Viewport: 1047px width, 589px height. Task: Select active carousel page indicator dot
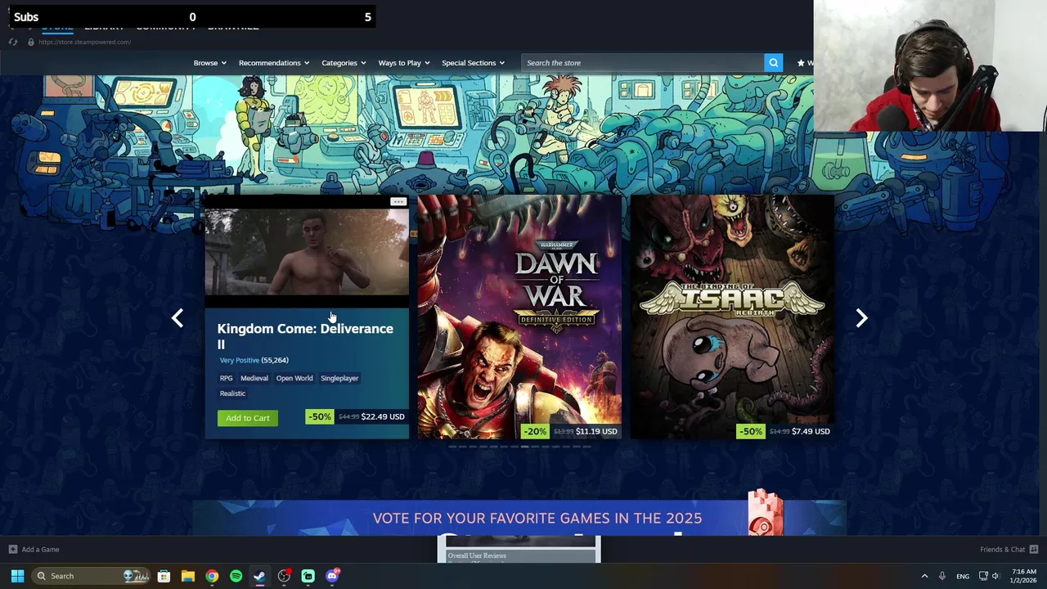[x=524, y=447]
